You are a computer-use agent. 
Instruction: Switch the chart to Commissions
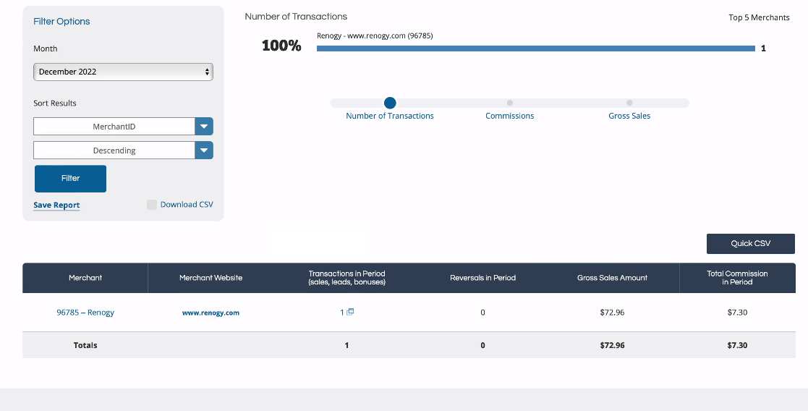point(510,116)
